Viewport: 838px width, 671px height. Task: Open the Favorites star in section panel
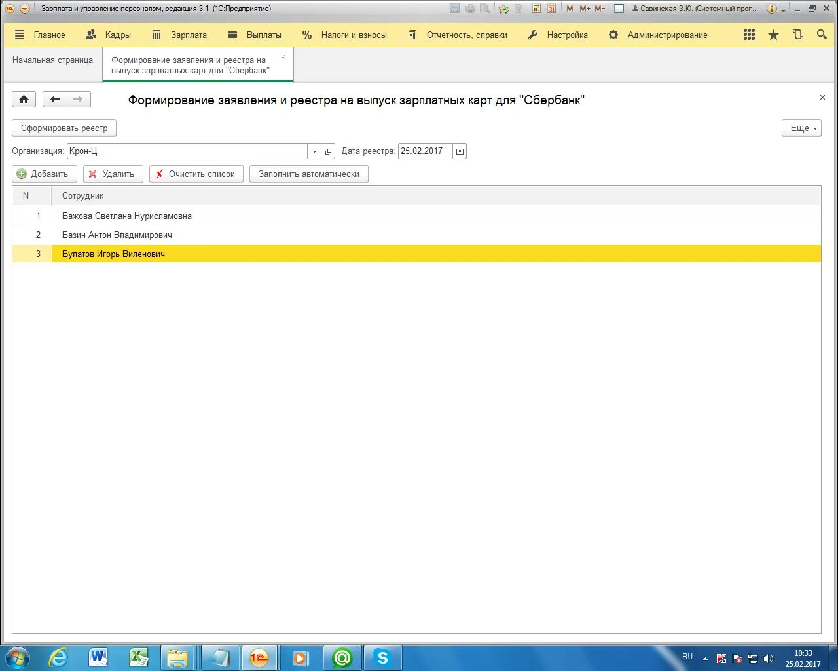(x=773, y=35)
